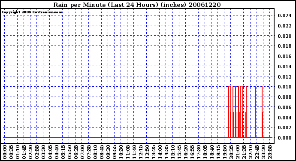
Task: Click the 07:35 x-axis label
Action: [88, 152]
